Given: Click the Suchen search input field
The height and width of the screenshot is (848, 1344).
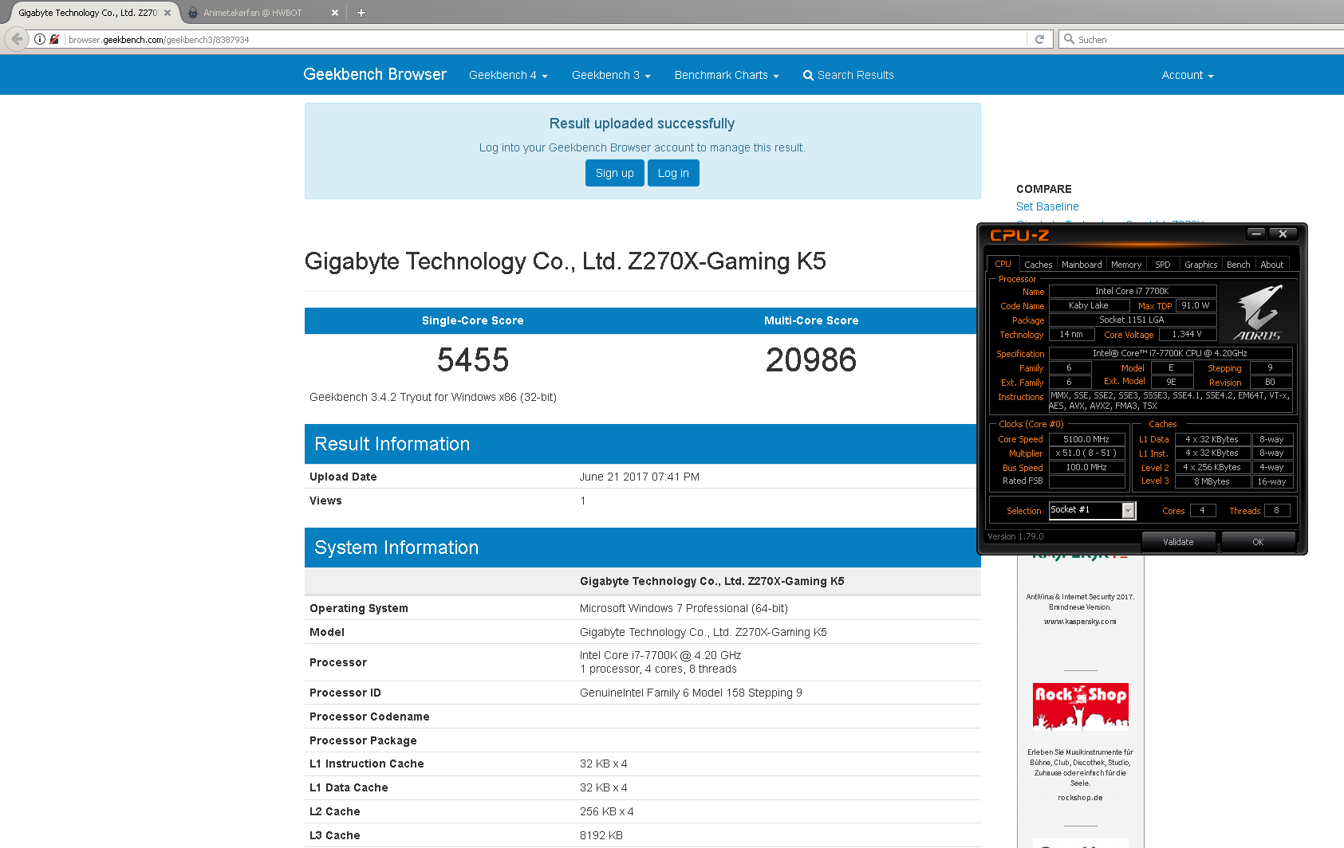Looking at the screenshot, I should click(x=1208, y=39).
